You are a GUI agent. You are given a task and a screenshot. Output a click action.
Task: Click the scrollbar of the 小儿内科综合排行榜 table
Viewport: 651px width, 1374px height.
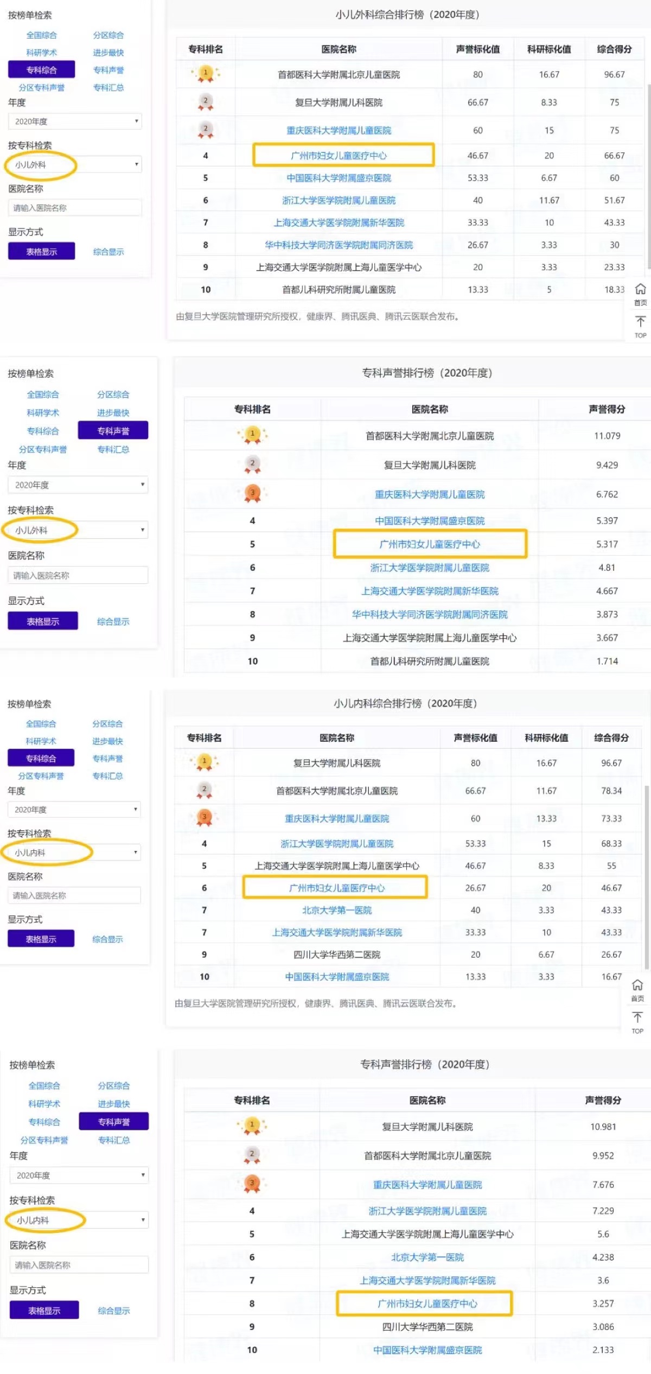[646, 876]
